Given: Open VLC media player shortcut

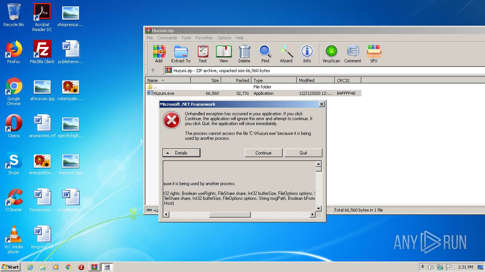Looking at the screenshot, I should (x=14, y=240).
